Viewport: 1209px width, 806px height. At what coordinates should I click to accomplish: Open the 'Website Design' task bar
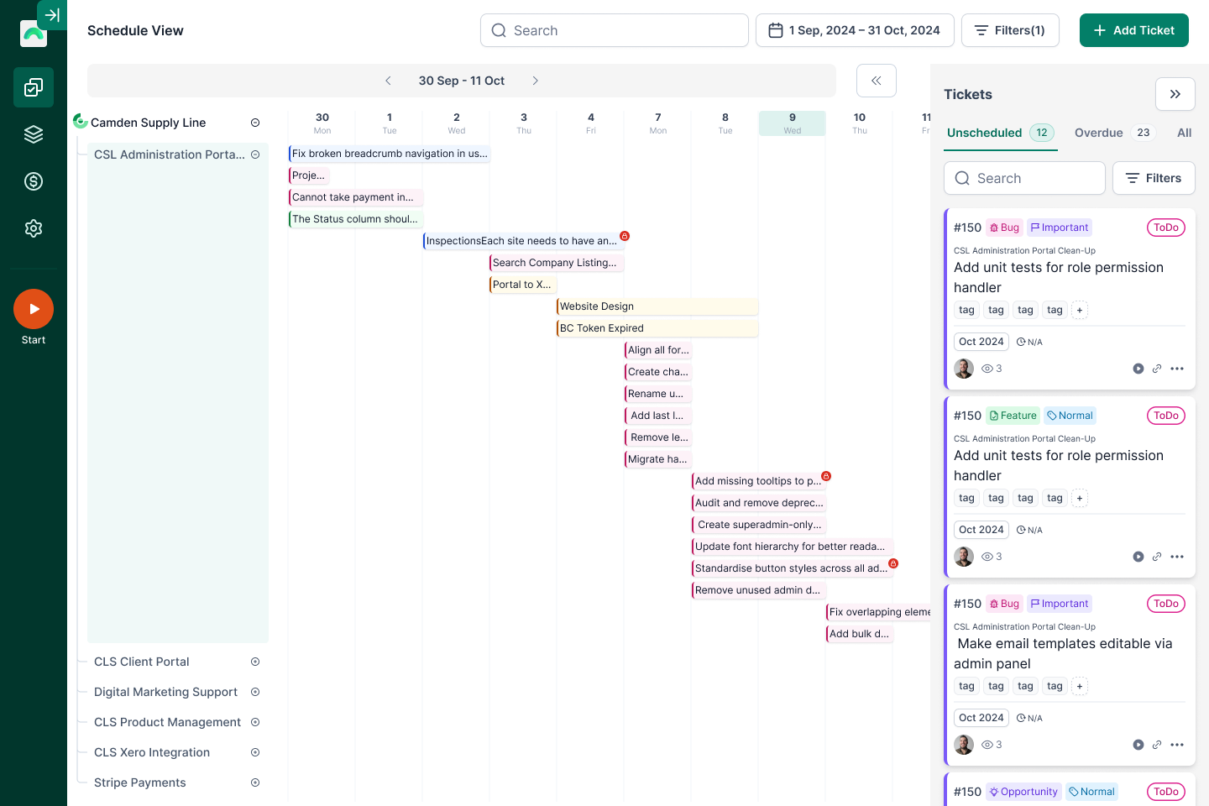click(657, 306)
